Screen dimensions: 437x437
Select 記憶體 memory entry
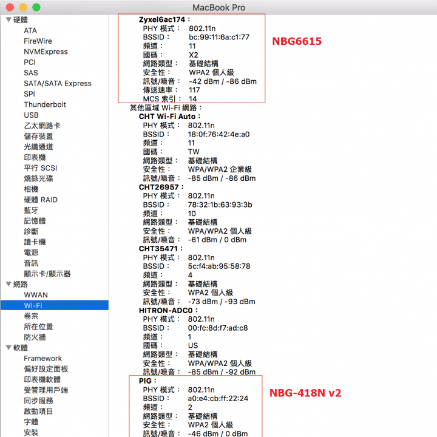[x=35, y=221]
